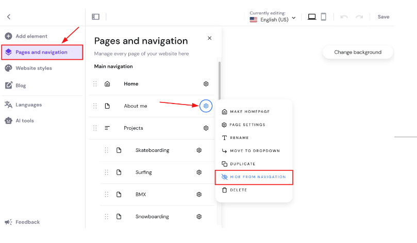Click the Change background button
Image resolution: width=417 pixels, height=243 pixels.
tap(358, 52)
